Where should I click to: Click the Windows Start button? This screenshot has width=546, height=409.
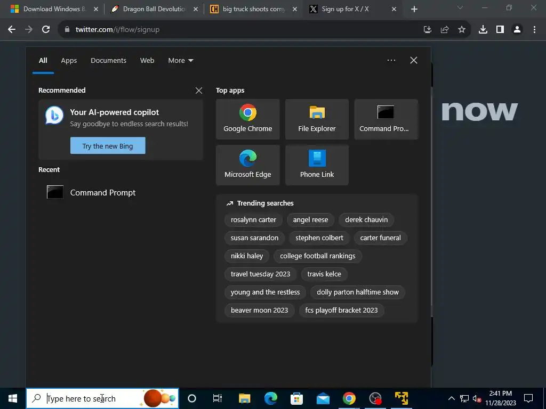click(x=13, y=398)
